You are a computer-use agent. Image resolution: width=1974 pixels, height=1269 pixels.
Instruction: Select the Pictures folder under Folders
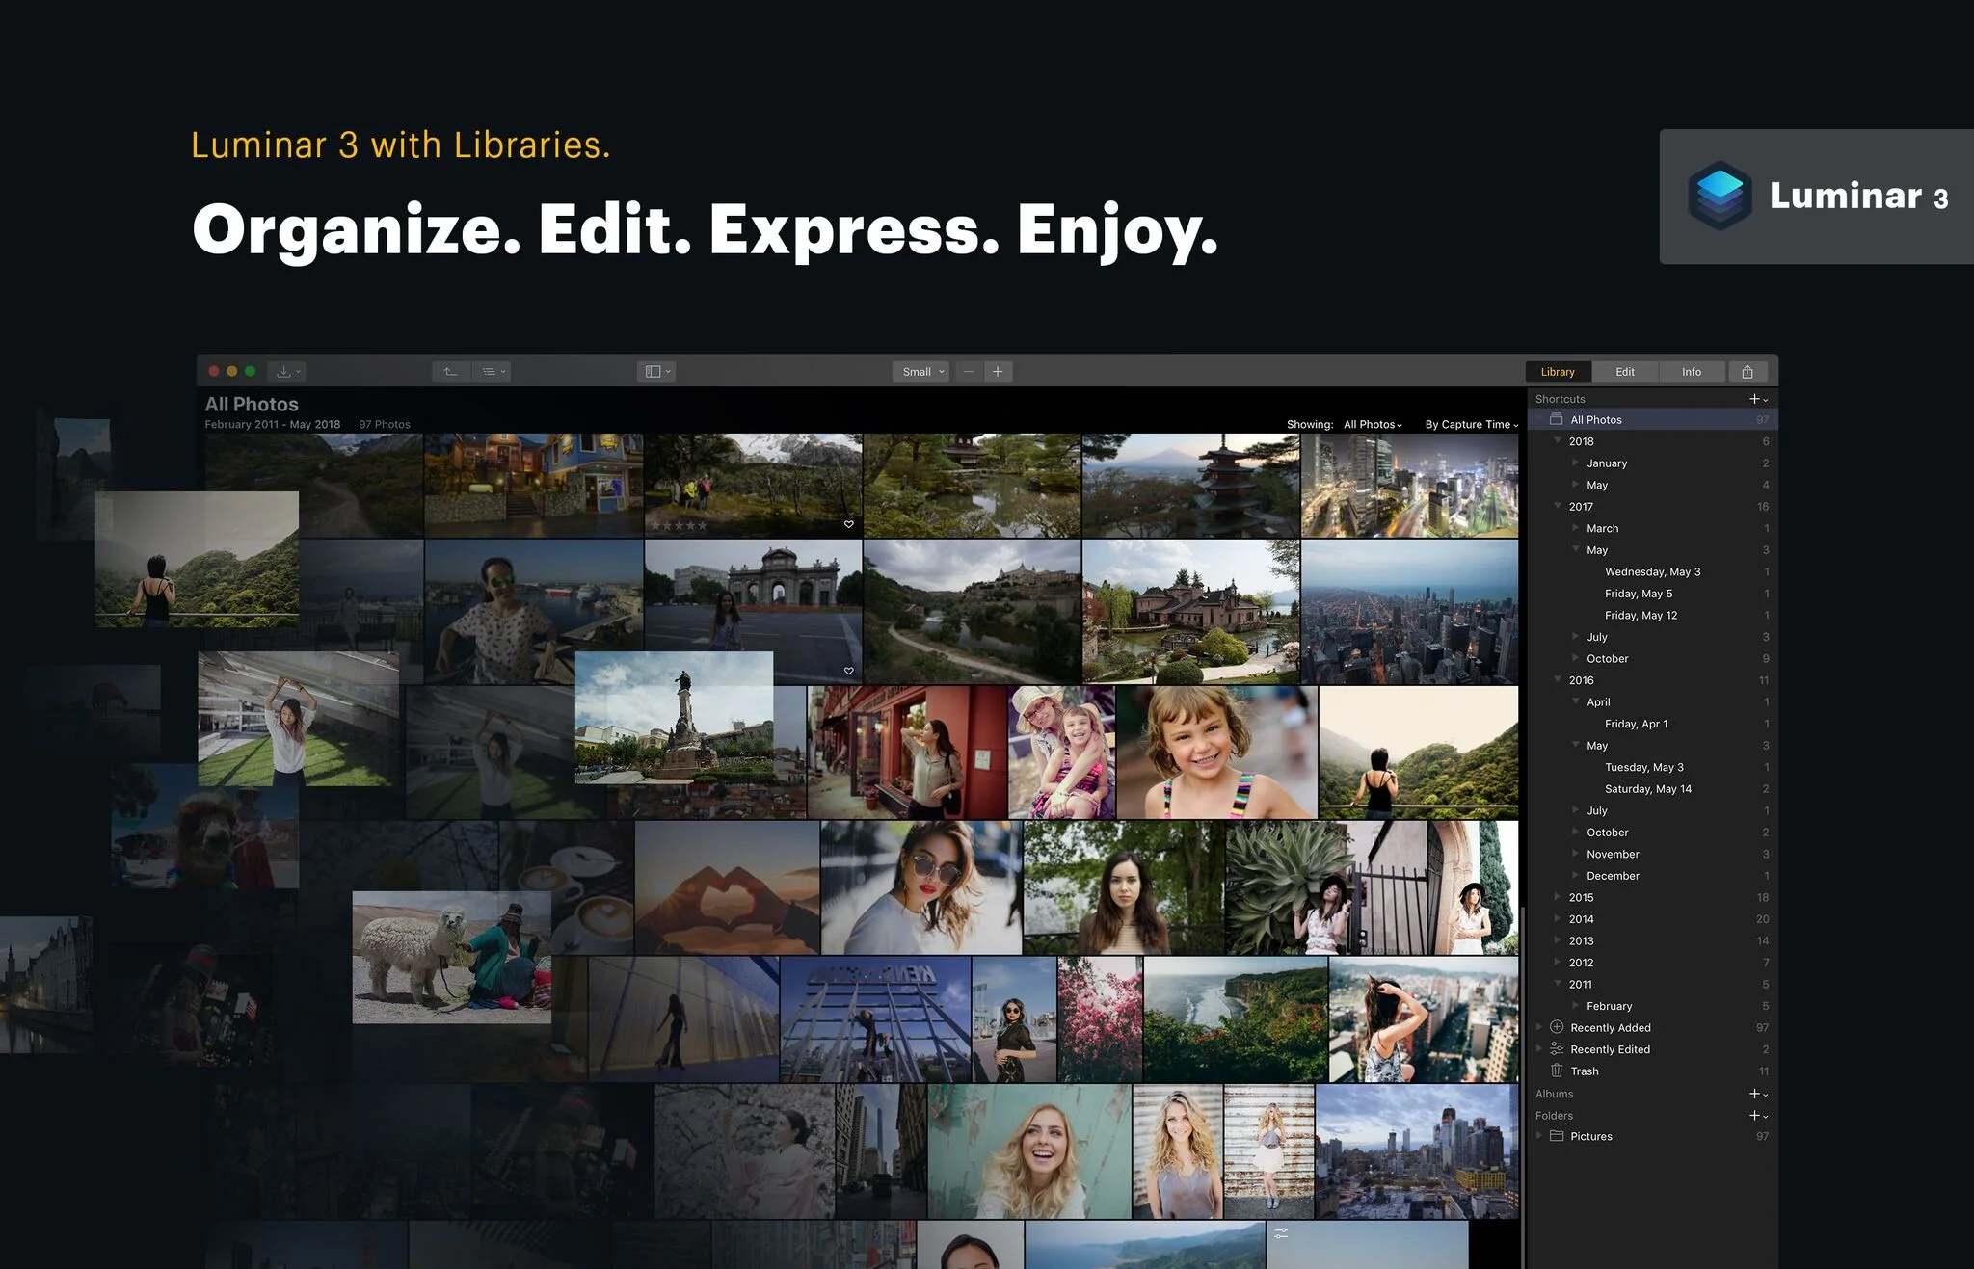[1591, 1136]
